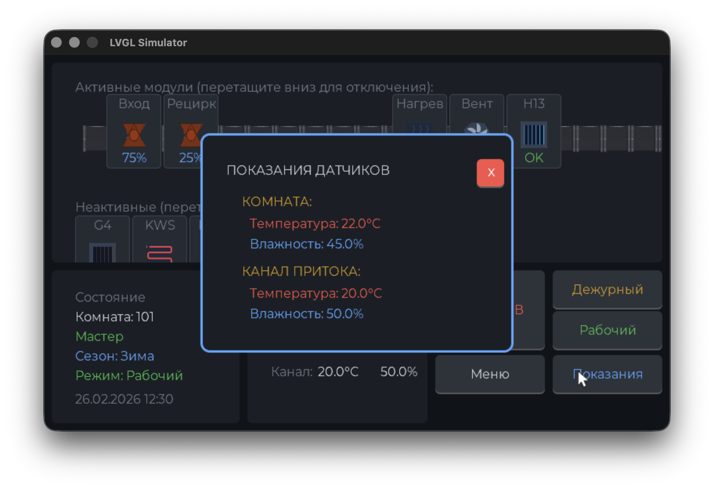This screenshot has width=714, height=489.
Task: Click the Вход damper icon
Action: click(x=134, y=135)
